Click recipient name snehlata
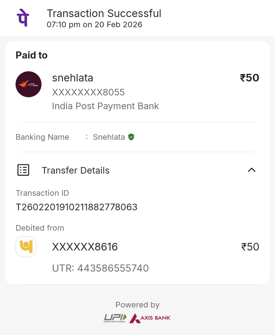275x335 pixels. pyautogui.click(x=73, y=78)
